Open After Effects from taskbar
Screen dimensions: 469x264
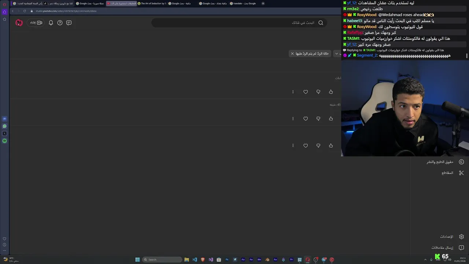pyautogui.click(x=251, y=260)
